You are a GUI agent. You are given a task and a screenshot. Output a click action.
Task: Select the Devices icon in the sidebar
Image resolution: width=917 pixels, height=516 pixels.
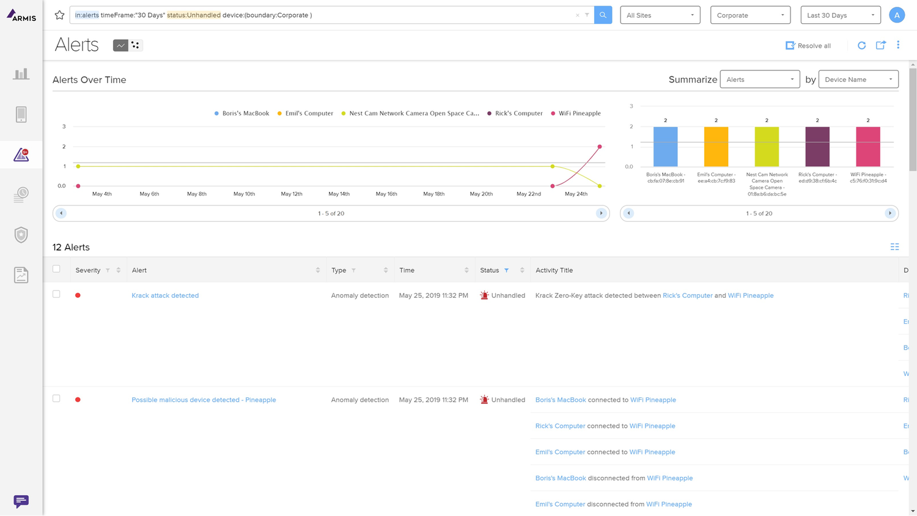(x=21, y=114)
